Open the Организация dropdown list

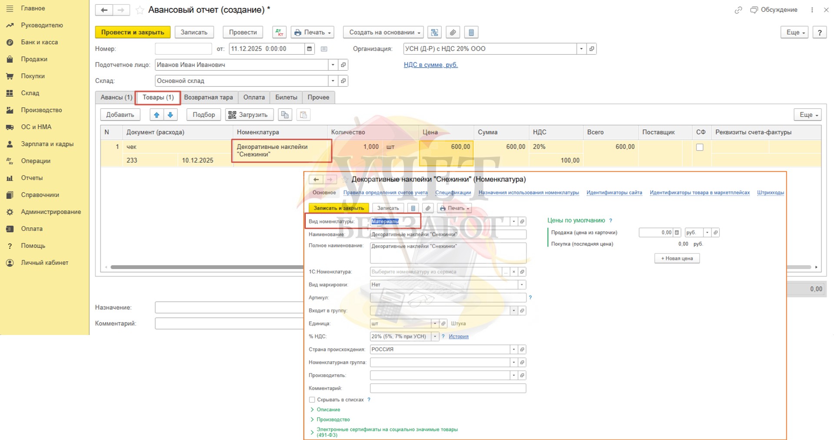point(581,49)
